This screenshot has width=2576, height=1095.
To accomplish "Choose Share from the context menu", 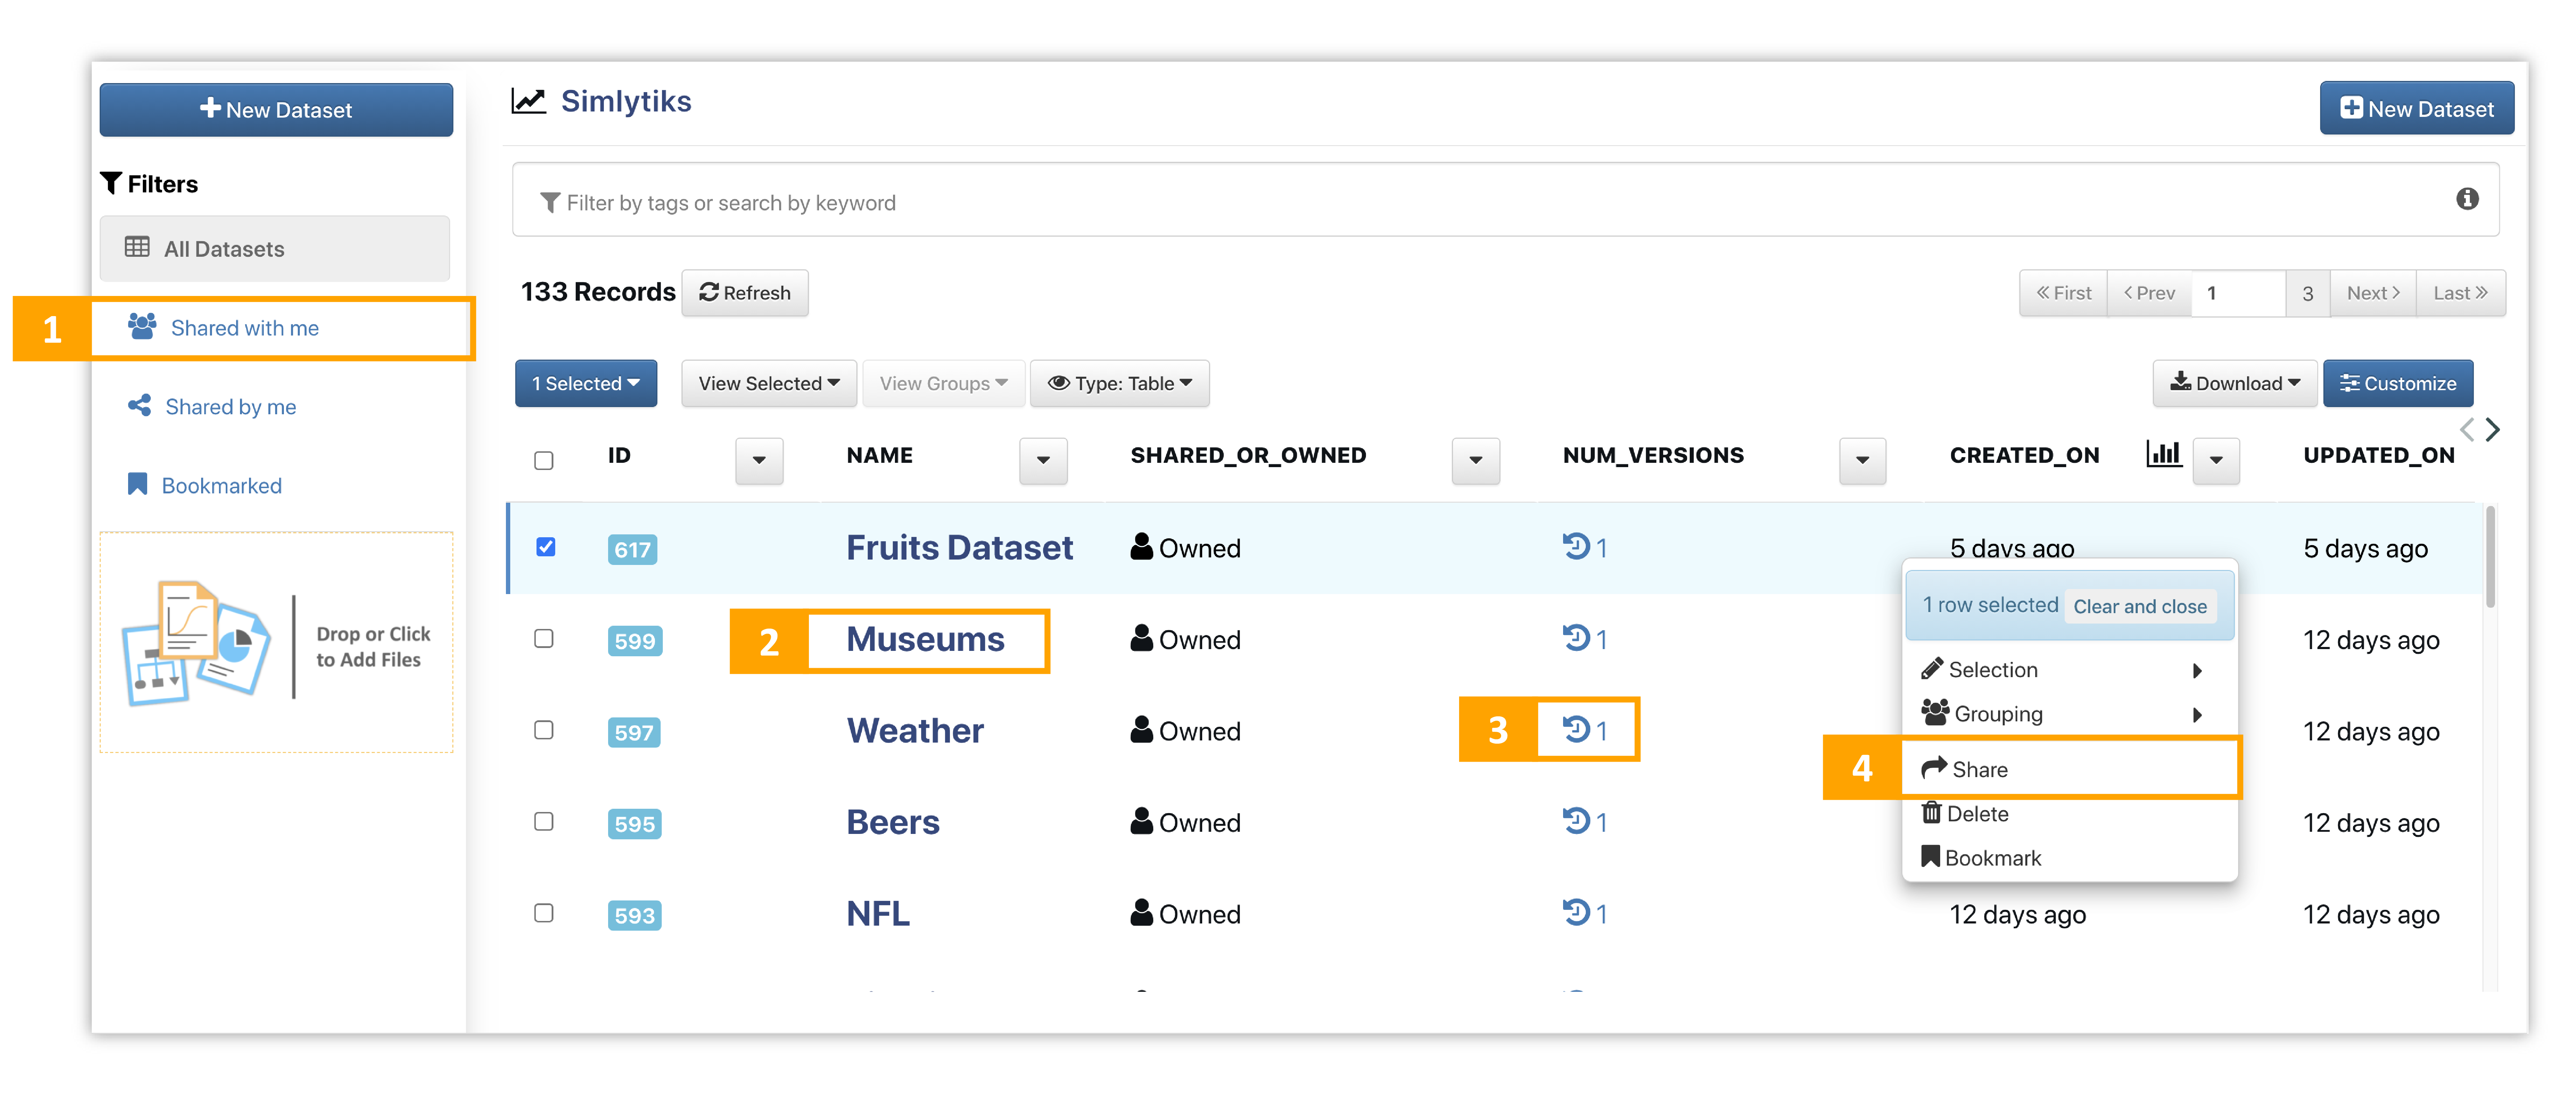I will point(2069,768).
